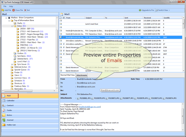Click the message body vertical scrollbar
The image size is (186, 137).
click(x=183, y=117)
